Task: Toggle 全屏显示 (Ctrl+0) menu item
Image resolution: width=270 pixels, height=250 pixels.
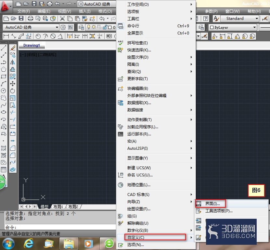Action: 156,33
